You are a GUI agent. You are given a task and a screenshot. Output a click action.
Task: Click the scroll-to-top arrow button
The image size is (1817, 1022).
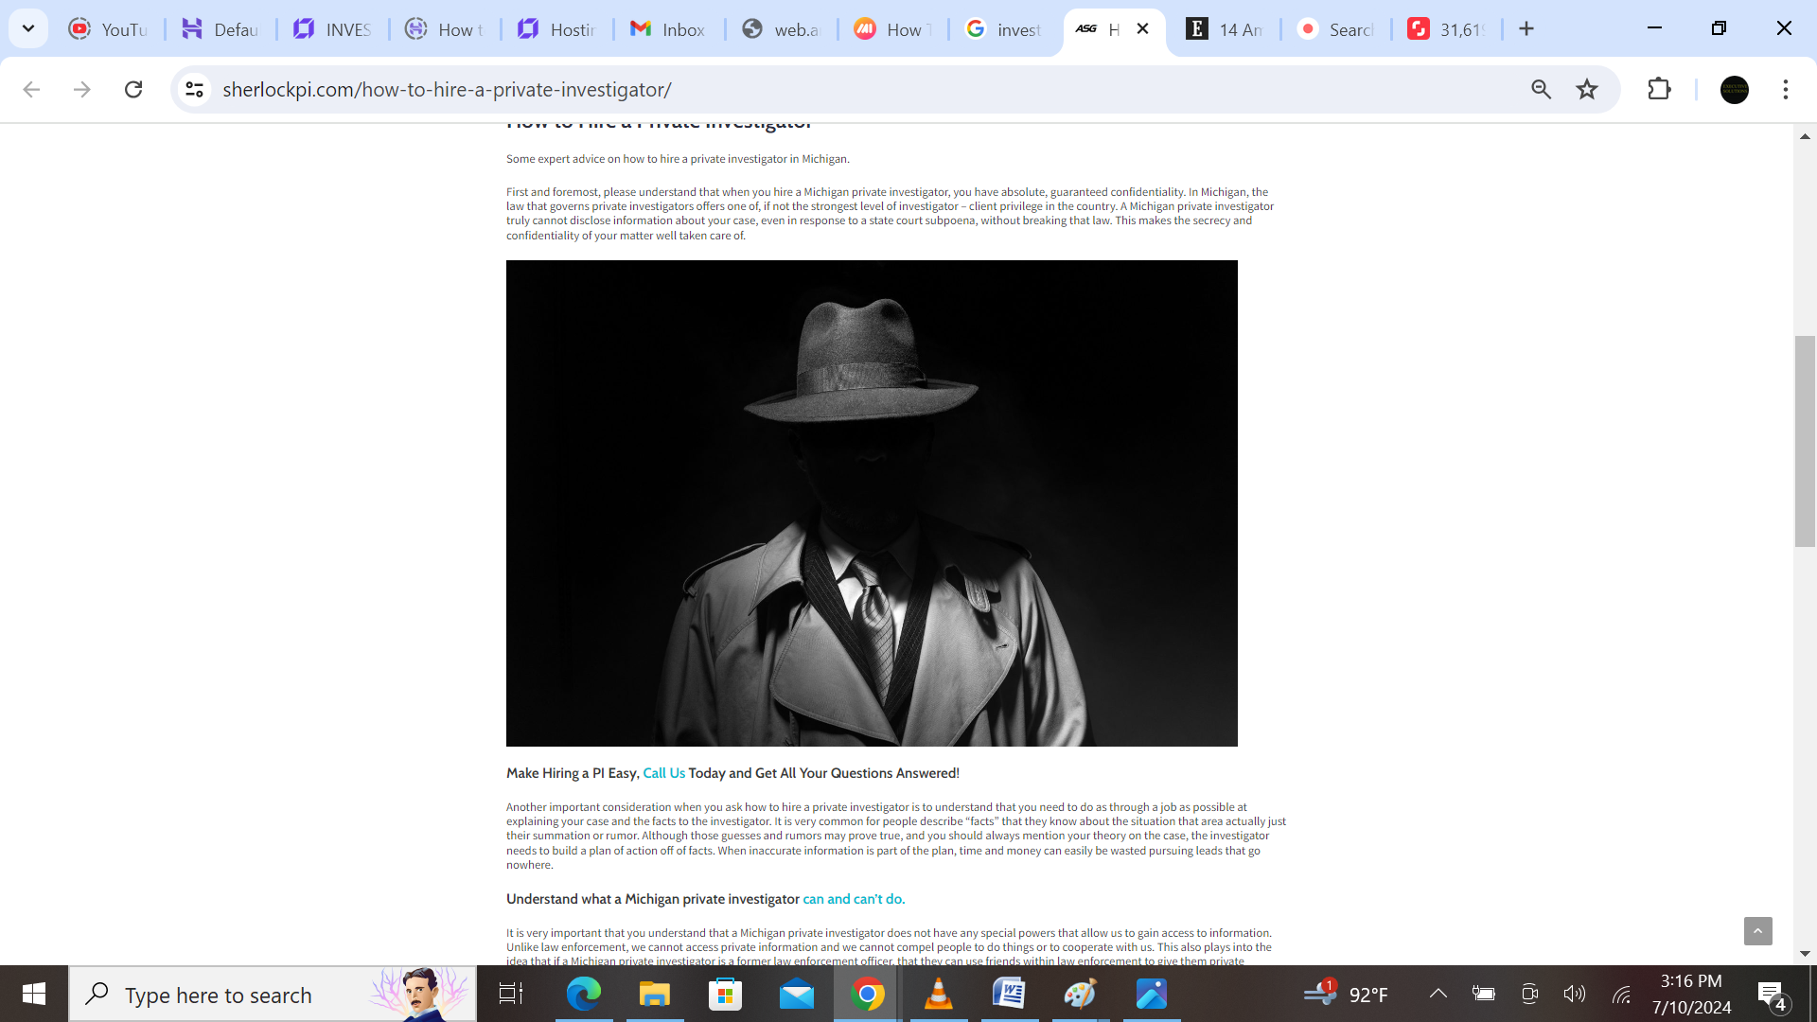tap(1757, 931)
